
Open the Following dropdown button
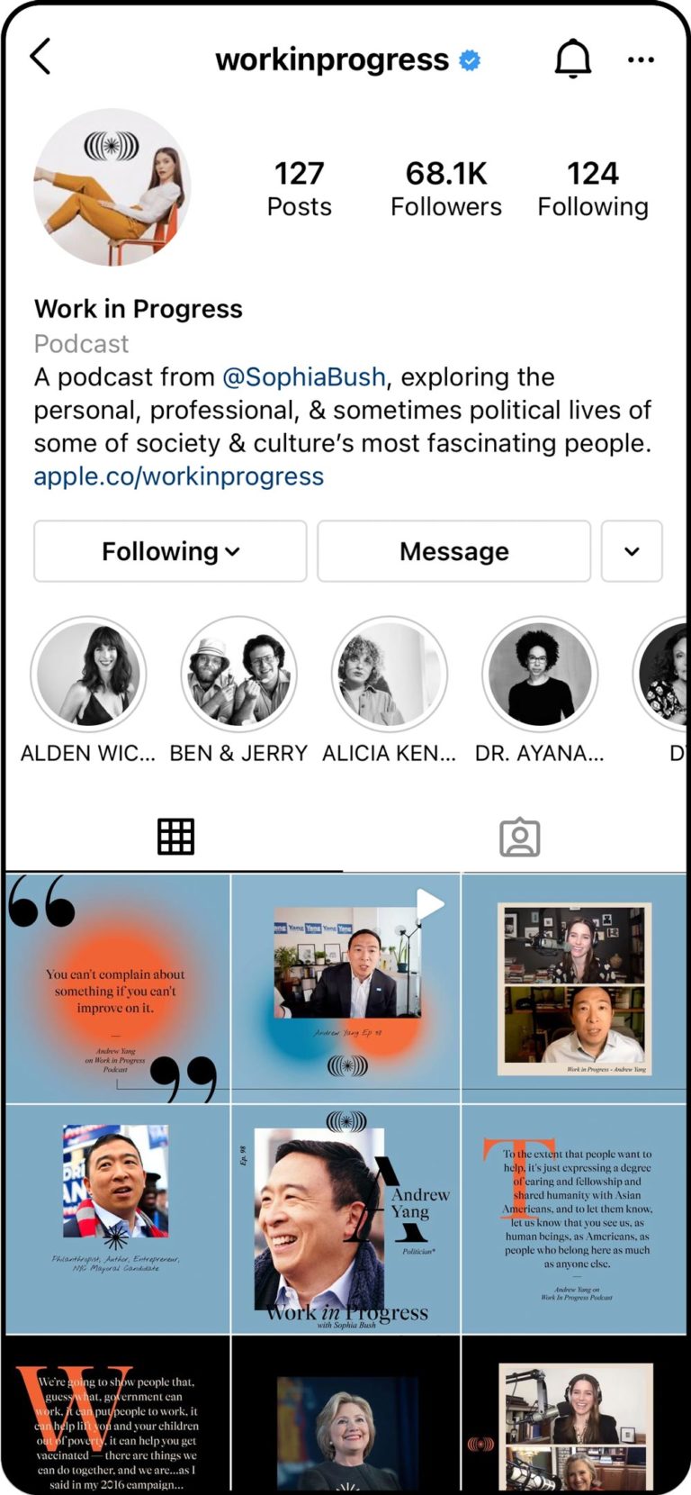[170, 551]
